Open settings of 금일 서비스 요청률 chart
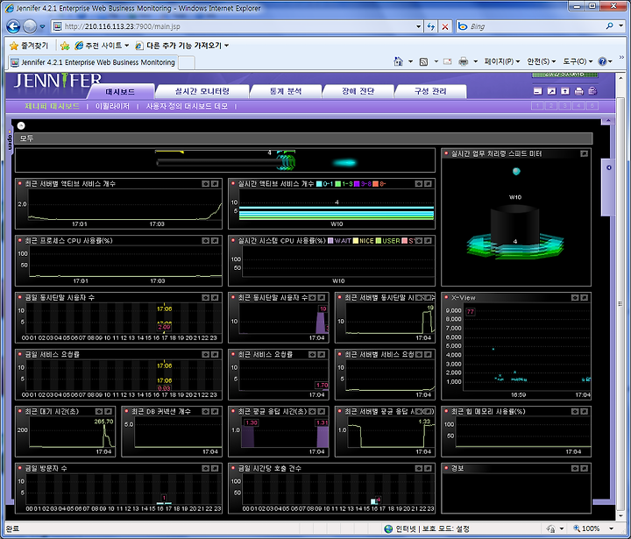This screenshot has width=631, height=539. pyautogui.click(x=206, y=355)
